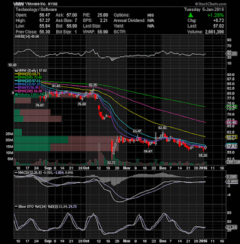Click the 82.35 price high annotation
Image resolution: width=240 pixels, height=244 pixels.
[93, 85]
